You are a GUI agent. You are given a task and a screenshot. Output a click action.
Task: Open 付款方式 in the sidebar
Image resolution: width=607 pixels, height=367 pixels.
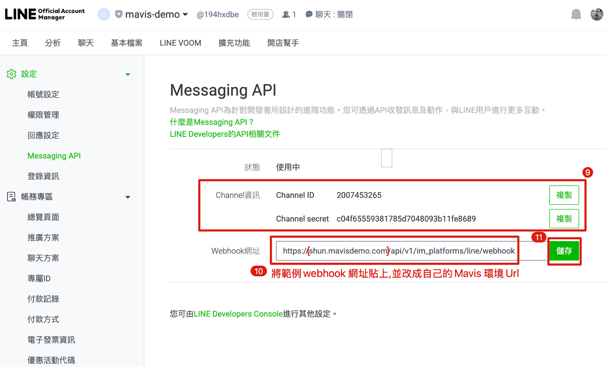(43, 320)
